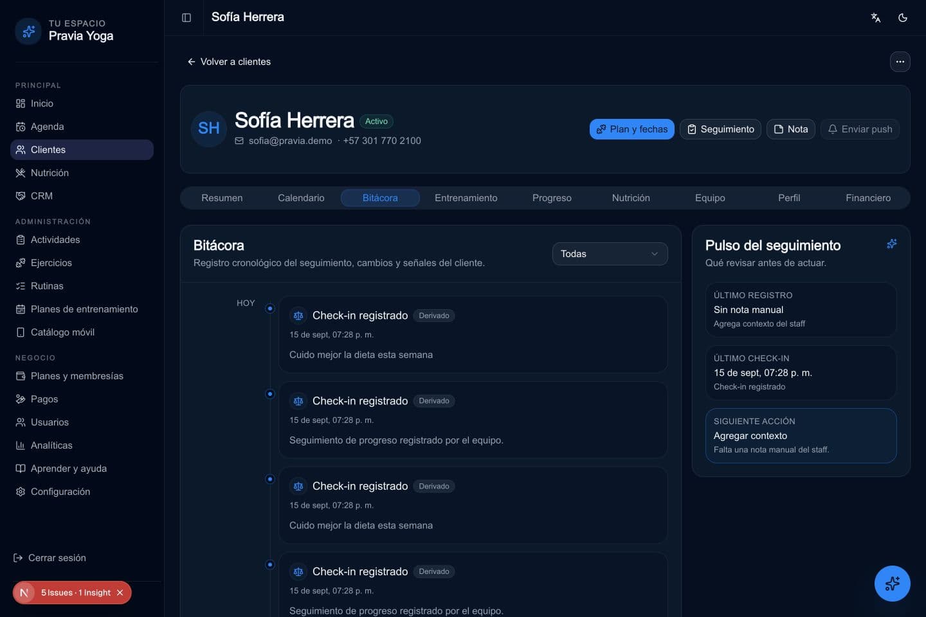This screenshot has height=617, width=926.
Task: Select the Financiero tab
Action: pos(868,198)
